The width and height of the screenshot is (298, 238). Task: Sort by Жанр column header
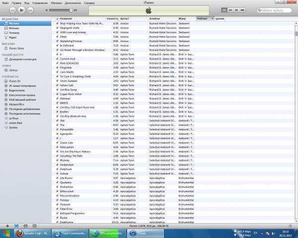[182, 19]
